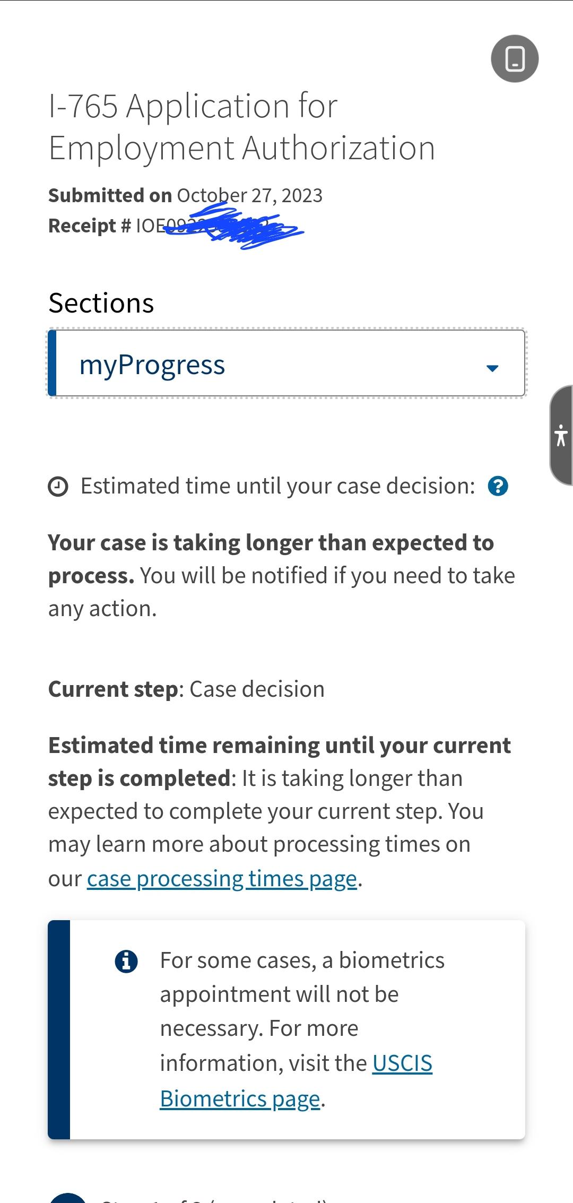Click the help tooltip next to case decision
The width and height of the screenshot is (573, 1203).
click(x=499, y=486)
